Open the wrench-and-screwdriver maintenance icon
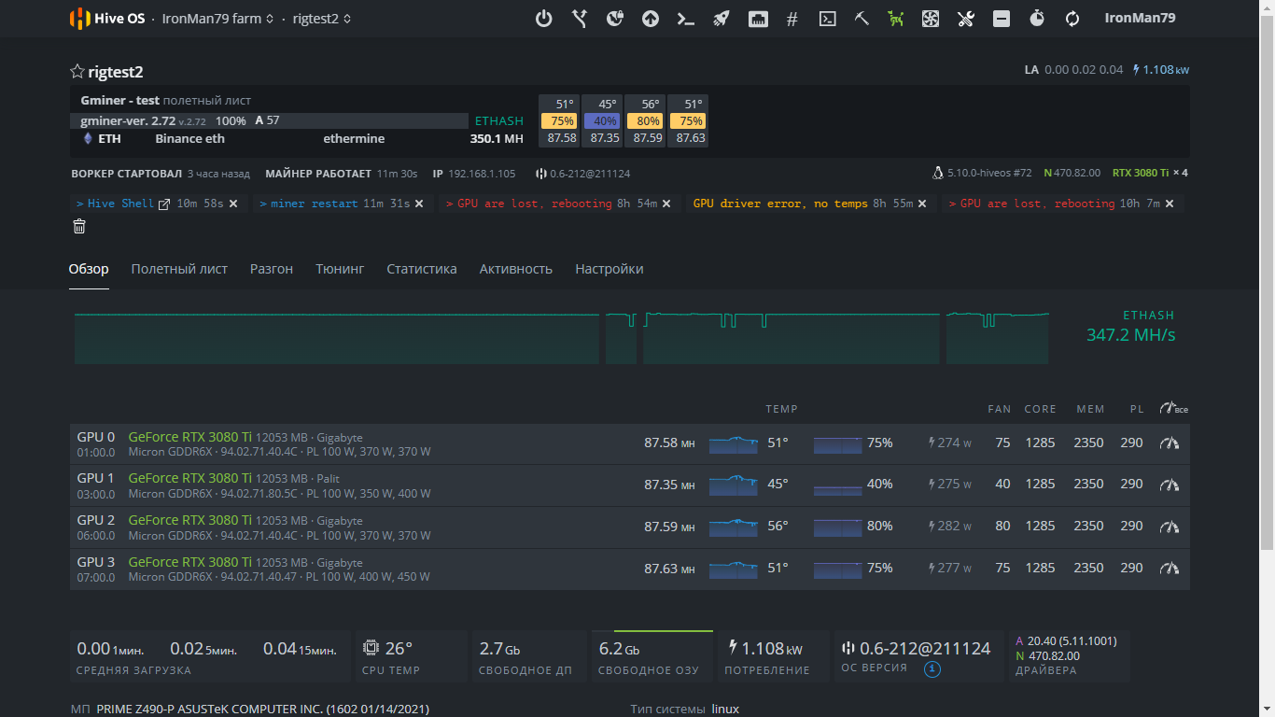Screen dimensions: 1275x717 pyautogui.click(x=965, y=19)
